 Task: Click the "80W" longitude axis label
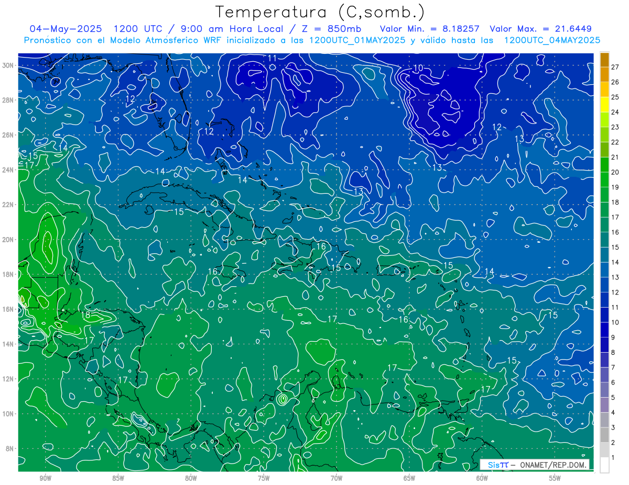191,478
